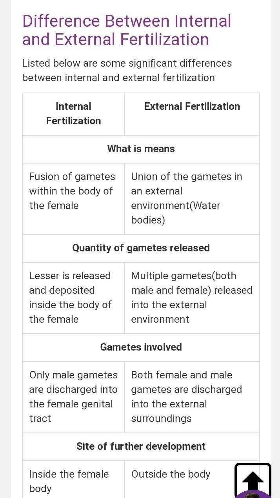Click the 'Site of further development' heading
This screenshot has height=498, width=280.
141,447
